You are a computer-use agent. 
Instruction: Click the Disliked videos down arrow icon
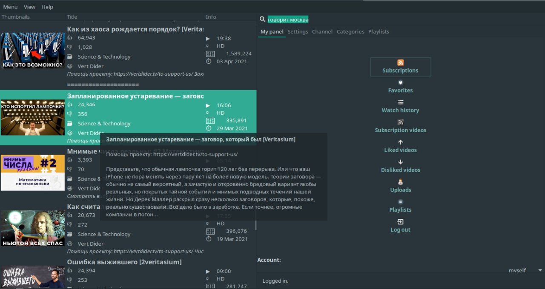click(400, 162)
